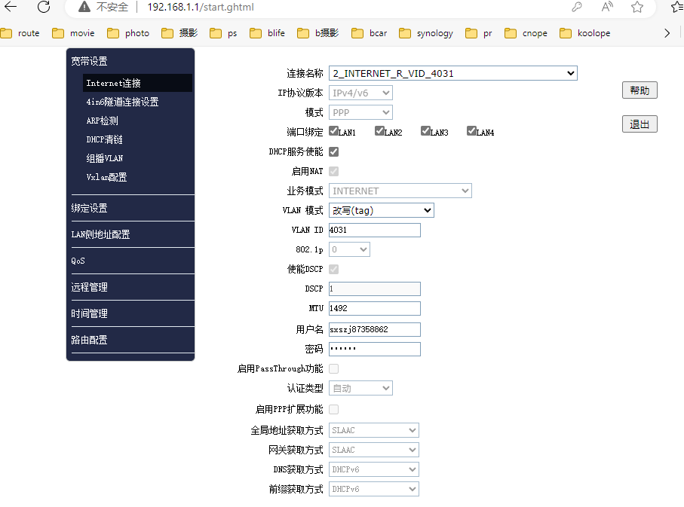
Task: Open the 连接名称 dropdown list
Action: point(452,73)
